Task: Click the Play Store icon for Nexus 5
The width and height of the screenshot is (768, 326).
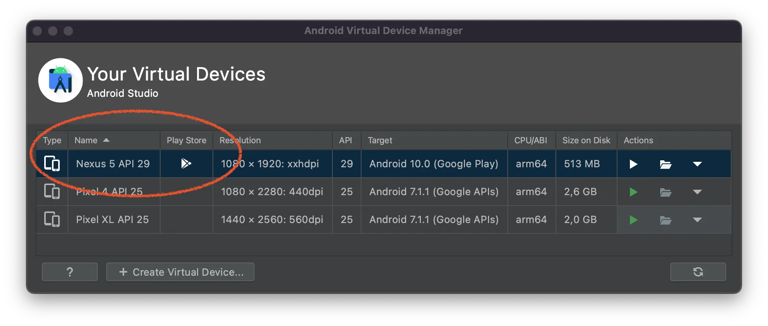Action: pyautogui.click(x=186, y=163)
